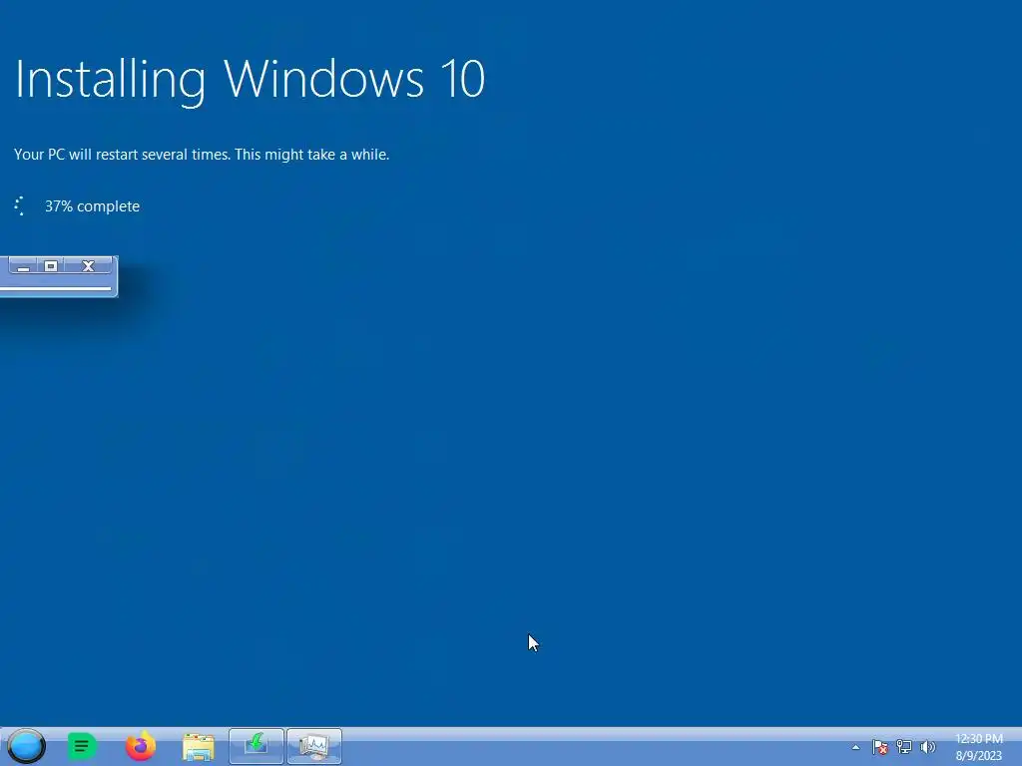Viewport: 1022px width, 766px height.
Task: Switch to the green-arrow installer taskbar window
Action: pos(256,746)
